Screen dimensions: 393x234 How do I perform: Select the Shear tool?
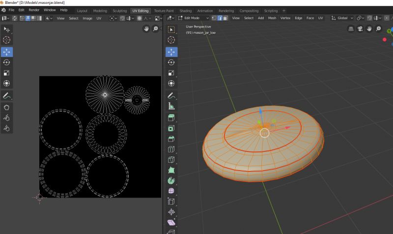click(x=171, y=223)
